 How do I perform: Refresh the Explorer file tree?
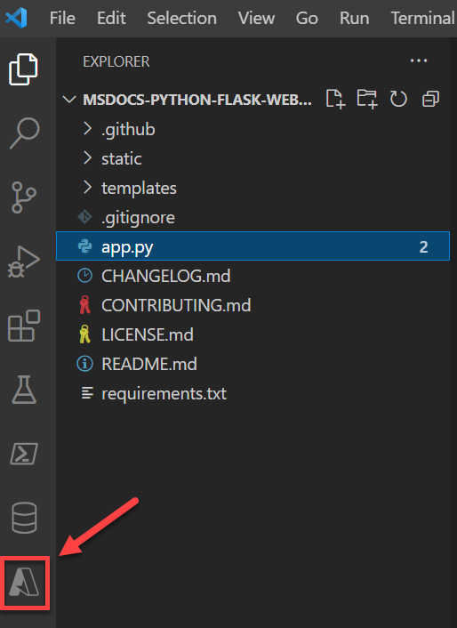point(398,99)
